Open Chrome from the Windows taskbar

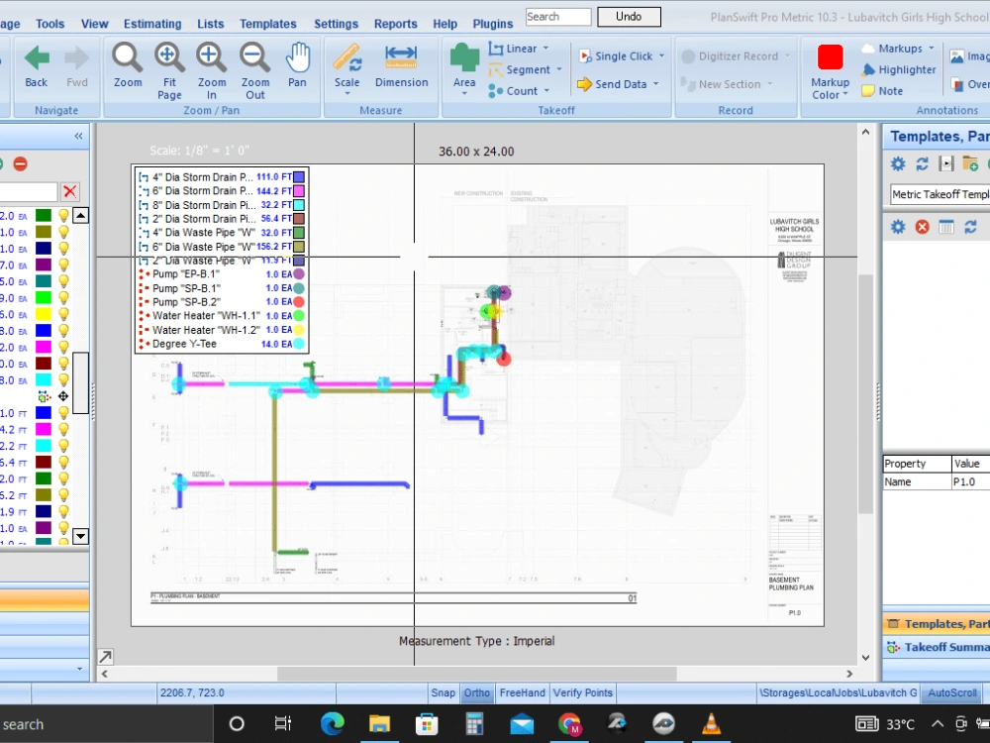click(x=569, y=724)
